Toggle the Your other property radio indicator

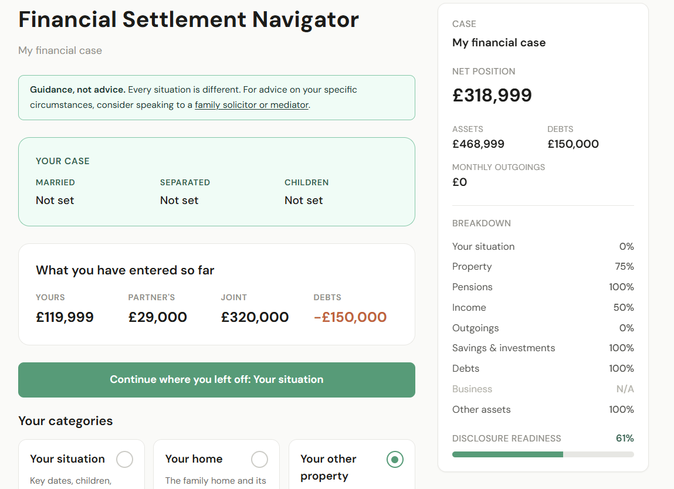[x=395, y=460]
